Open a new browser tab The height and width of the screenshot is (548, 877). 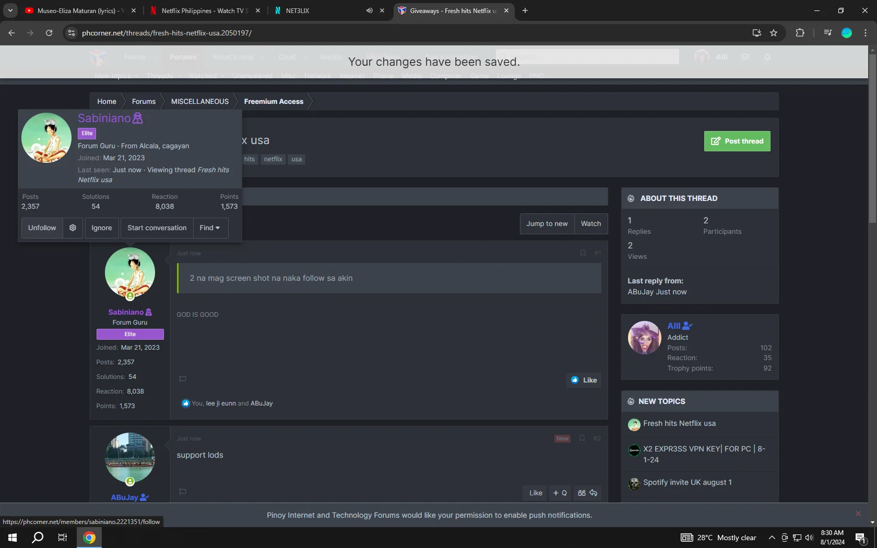pyautogui.click(x=525, y=10)
